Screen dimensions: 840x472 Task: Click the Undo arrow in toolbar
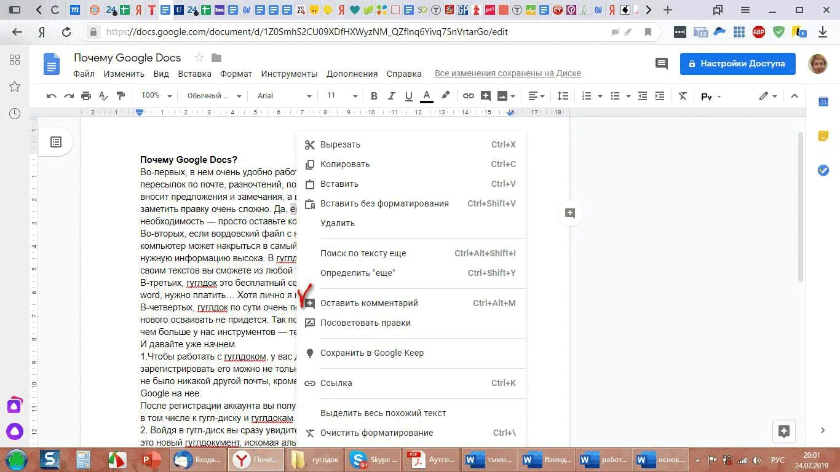[x=52, y=96]
